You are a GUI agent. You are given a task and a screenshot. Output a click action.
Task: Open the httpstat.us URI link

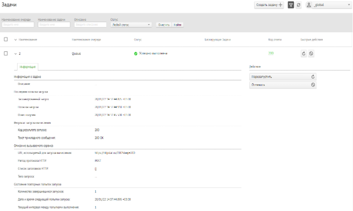click(x=115, y=153)
